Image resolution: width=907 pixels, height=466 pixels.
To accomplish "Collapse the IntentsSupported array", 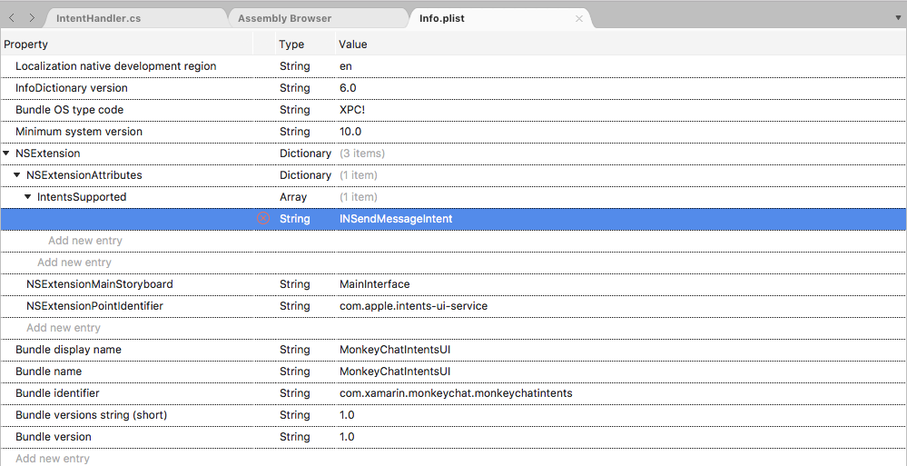I will click(x=28, y=197).
